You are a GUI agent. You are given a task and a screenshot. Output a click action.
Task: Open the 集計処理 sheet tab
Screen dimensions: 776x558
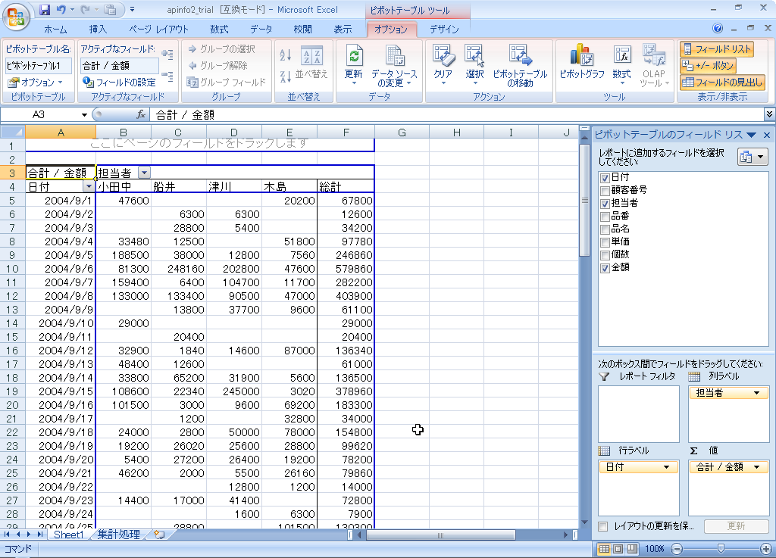pos(118,535)
